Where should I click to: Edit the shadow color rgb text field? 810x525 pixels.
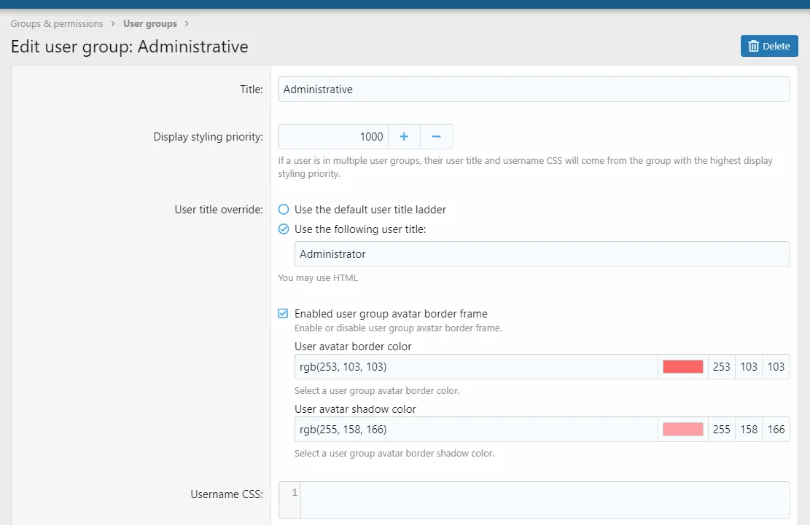coord(476,430)
